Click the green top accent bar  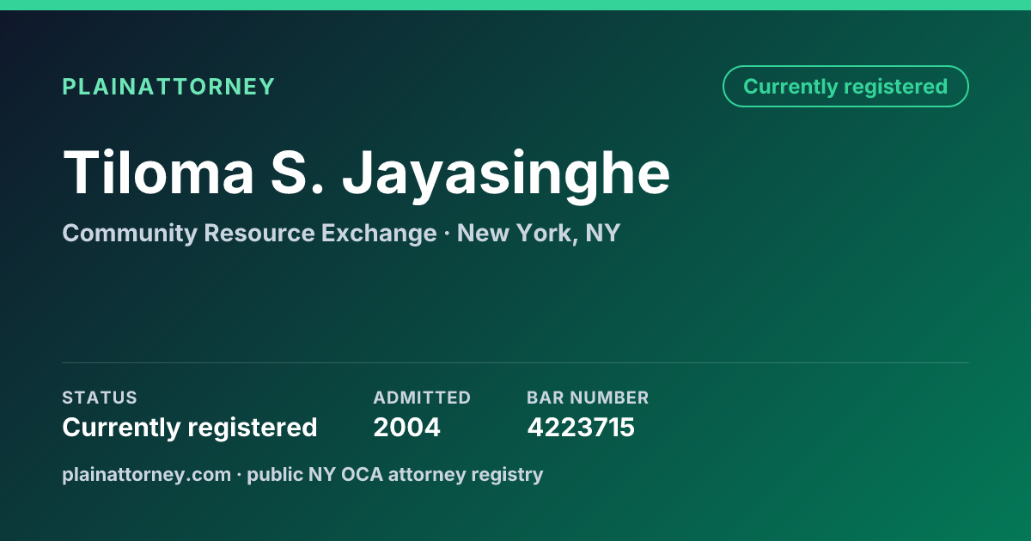pos(515,5)
